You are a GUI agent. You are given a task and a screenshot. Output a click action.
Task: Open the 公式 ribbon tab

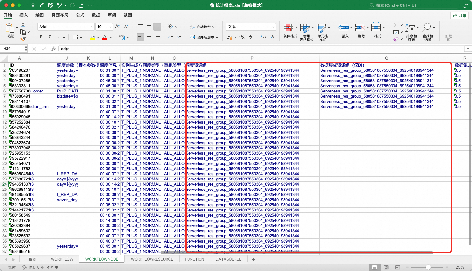[x=80, y=15]
